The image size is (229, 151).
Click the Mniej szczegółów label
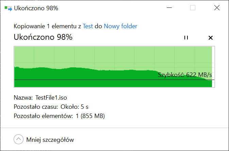point(50,140)
